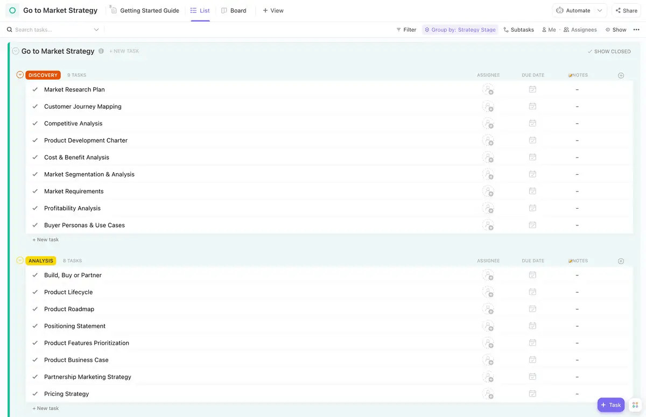The width and height of the screenshot is (646, 417).
Task: Open Group by: Strategy Stage options
Action: (460, 30)
